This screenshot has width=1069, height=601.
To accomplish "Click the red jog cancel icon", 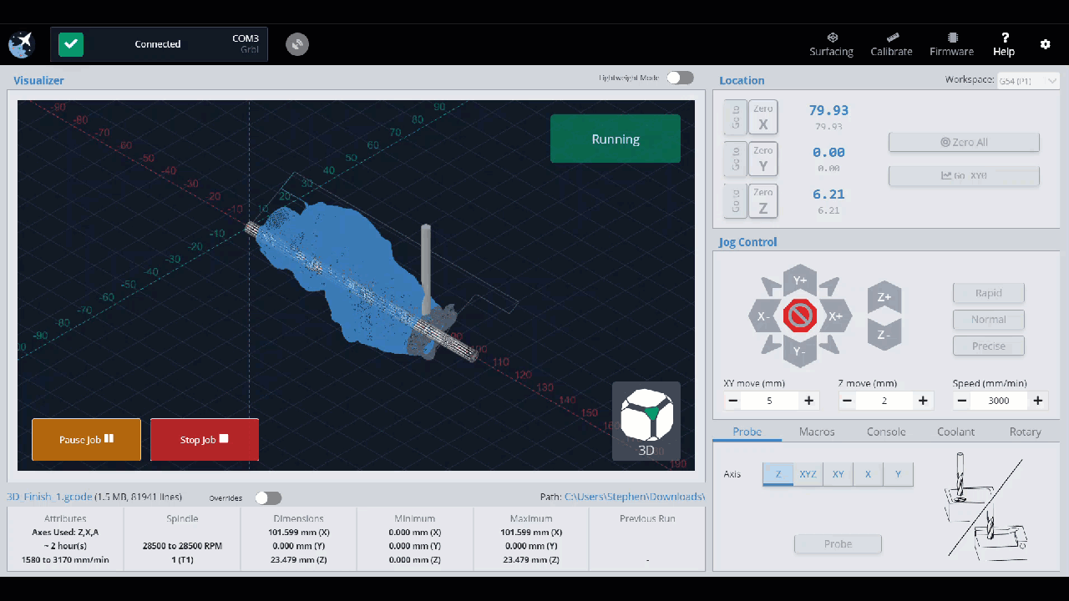I will coord(800,317).
